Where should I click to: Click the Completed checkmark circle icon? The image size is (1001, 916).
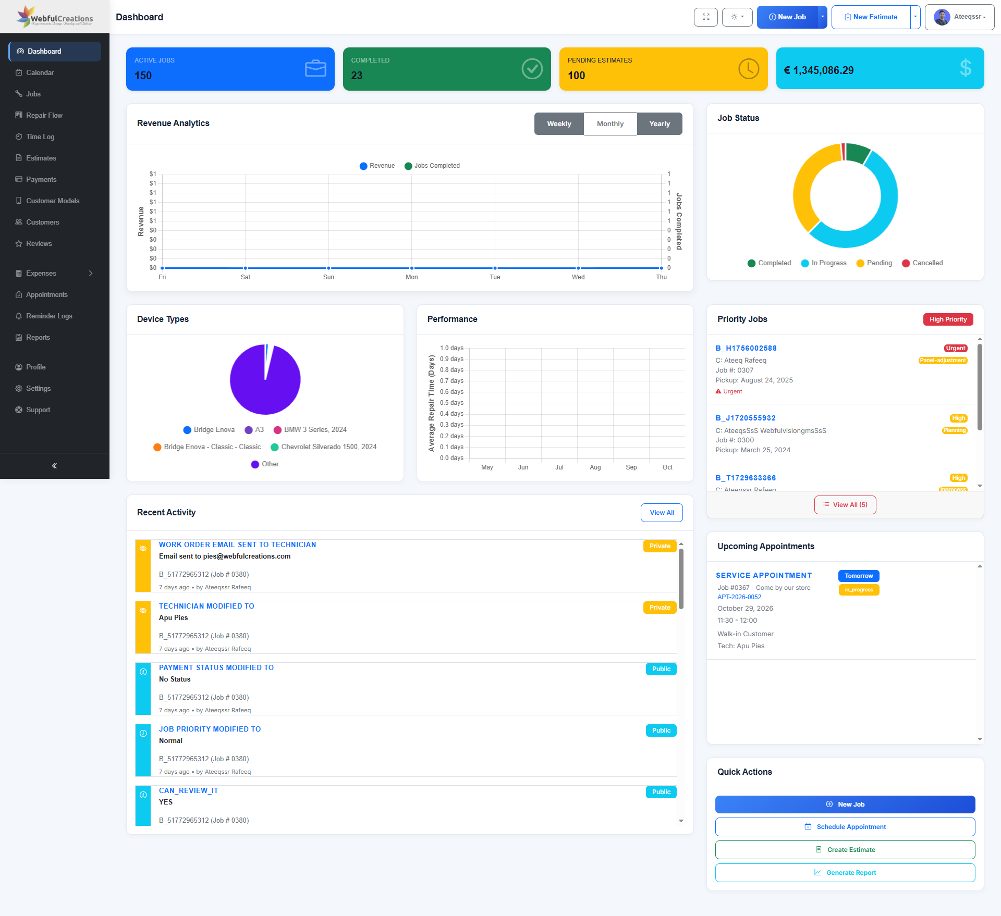pos(532,69)
